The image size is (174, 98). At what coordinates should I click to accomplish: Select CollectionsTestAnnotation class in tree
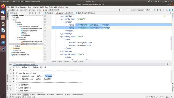click(x=32, y=29)
